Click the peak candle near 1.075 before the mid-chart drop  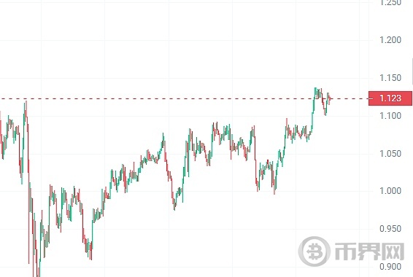point(163,141)
